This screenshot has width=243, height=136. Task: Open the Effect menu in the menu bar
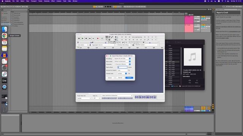tap(53, 1)
